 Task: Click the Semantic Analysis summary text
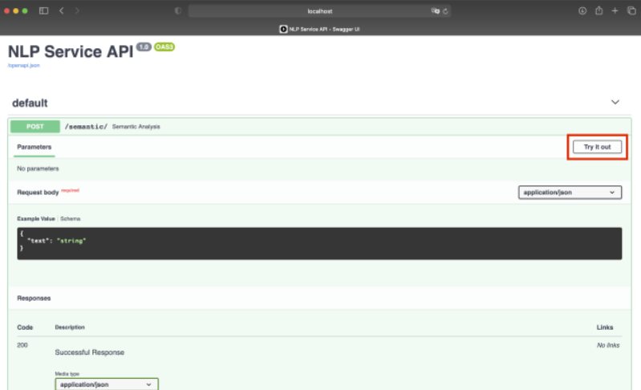click(136, 127)
